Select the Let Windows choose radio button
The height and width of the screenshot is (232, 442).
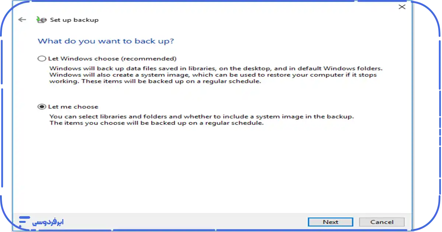[42, 59]
